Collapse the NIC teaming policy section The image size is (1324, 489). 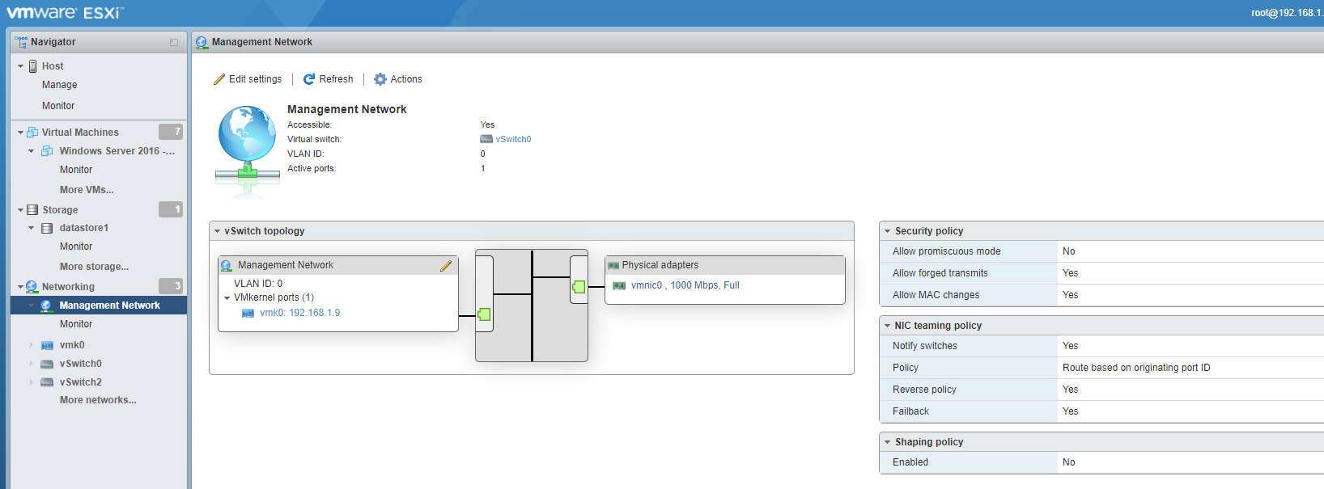(887, 326)
